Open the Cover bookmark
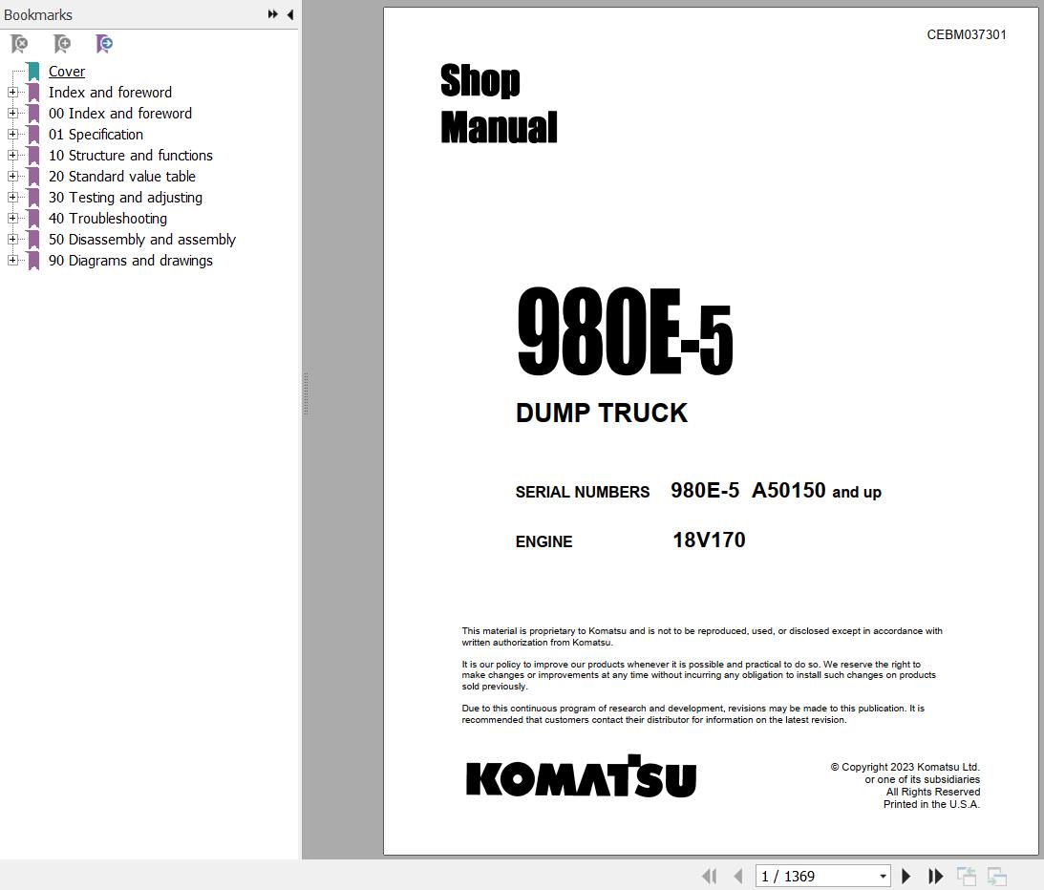1044x890 pixels. pos(67,72)
